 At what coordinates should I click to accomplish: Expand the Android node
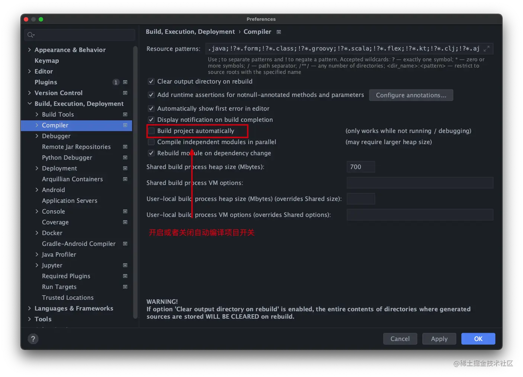pyautogui.click(x=37, y=190)
